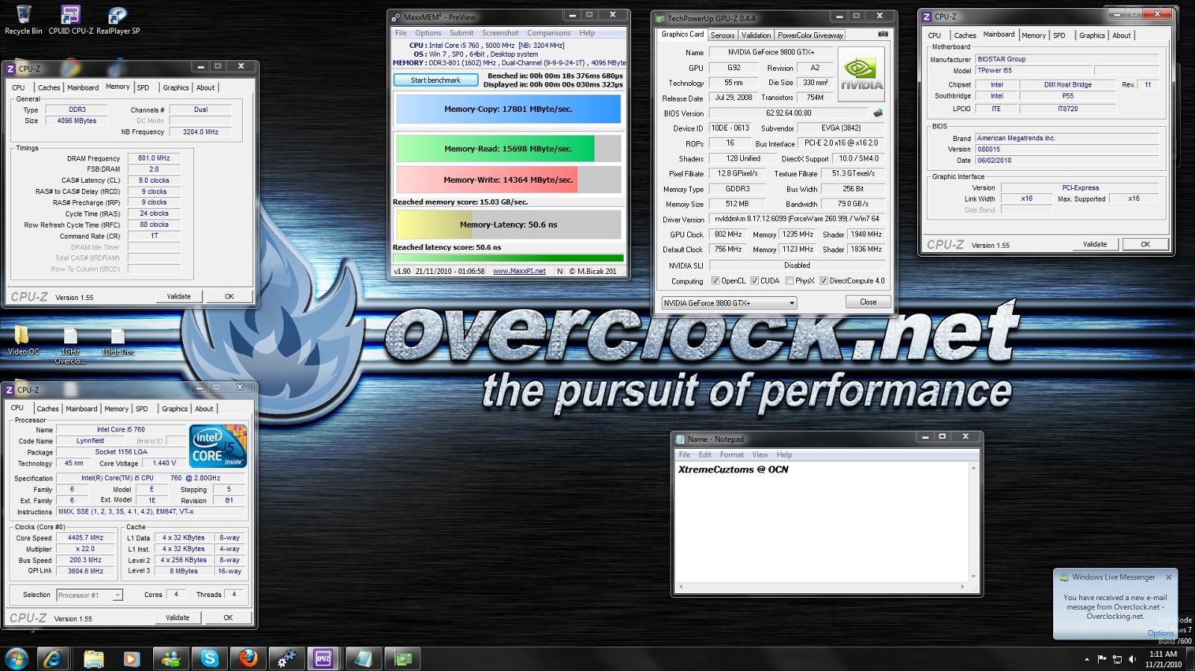The width and height of the screenshot is (1195, 671).
Task: Open Windows Live Messenger taskbar icon
Action: [x=170, y=658]
